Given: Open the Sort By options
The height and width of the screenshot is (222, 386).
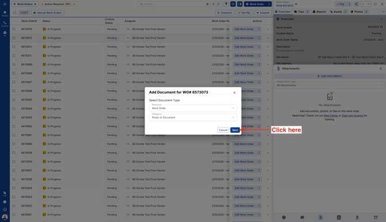Looking at the screenshot, I should 244,13.
